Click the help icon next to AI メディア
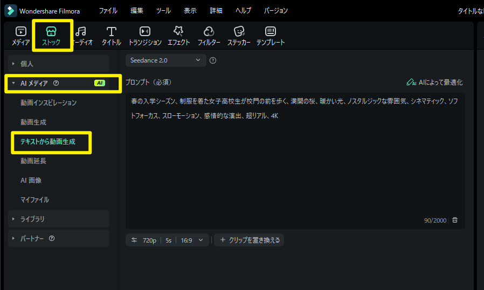The height and width of the screenshot is (290, 484). pyautogui.click(x=56, y=83)
